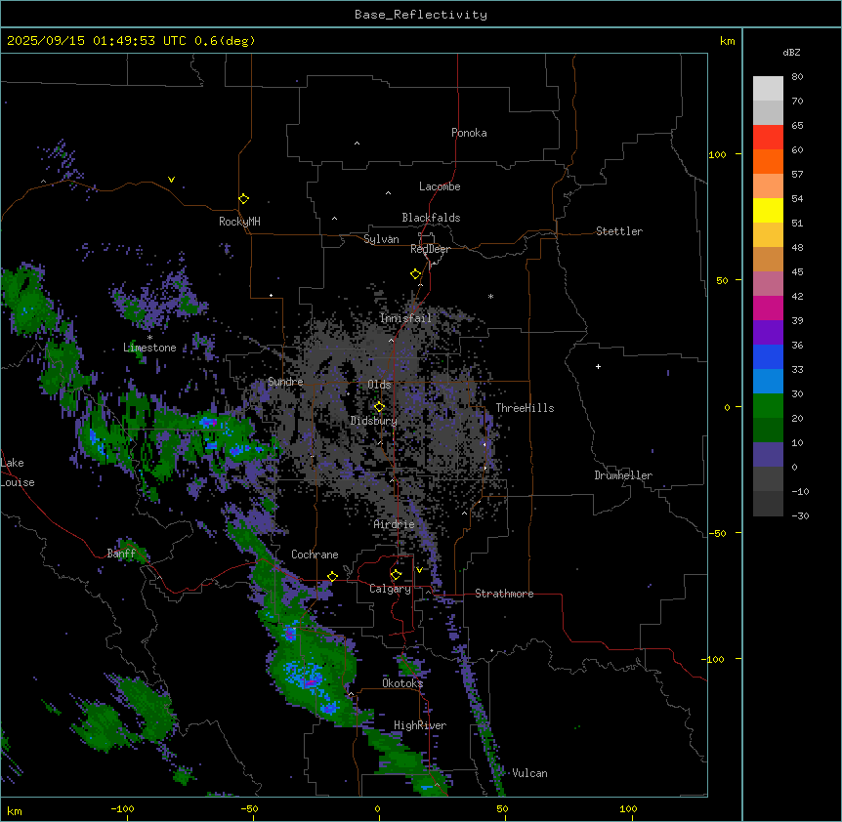Click the Sylvan label
The height and width of the screenshot is (822, 842).
[x=381, y=239]
